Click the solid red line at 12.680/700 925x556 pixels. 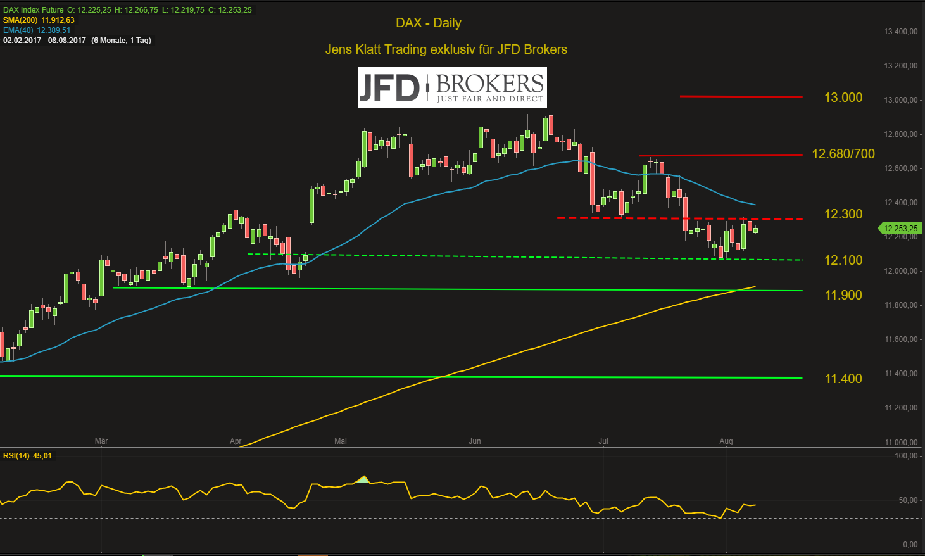pyautogui.click(x=720, y=155)
